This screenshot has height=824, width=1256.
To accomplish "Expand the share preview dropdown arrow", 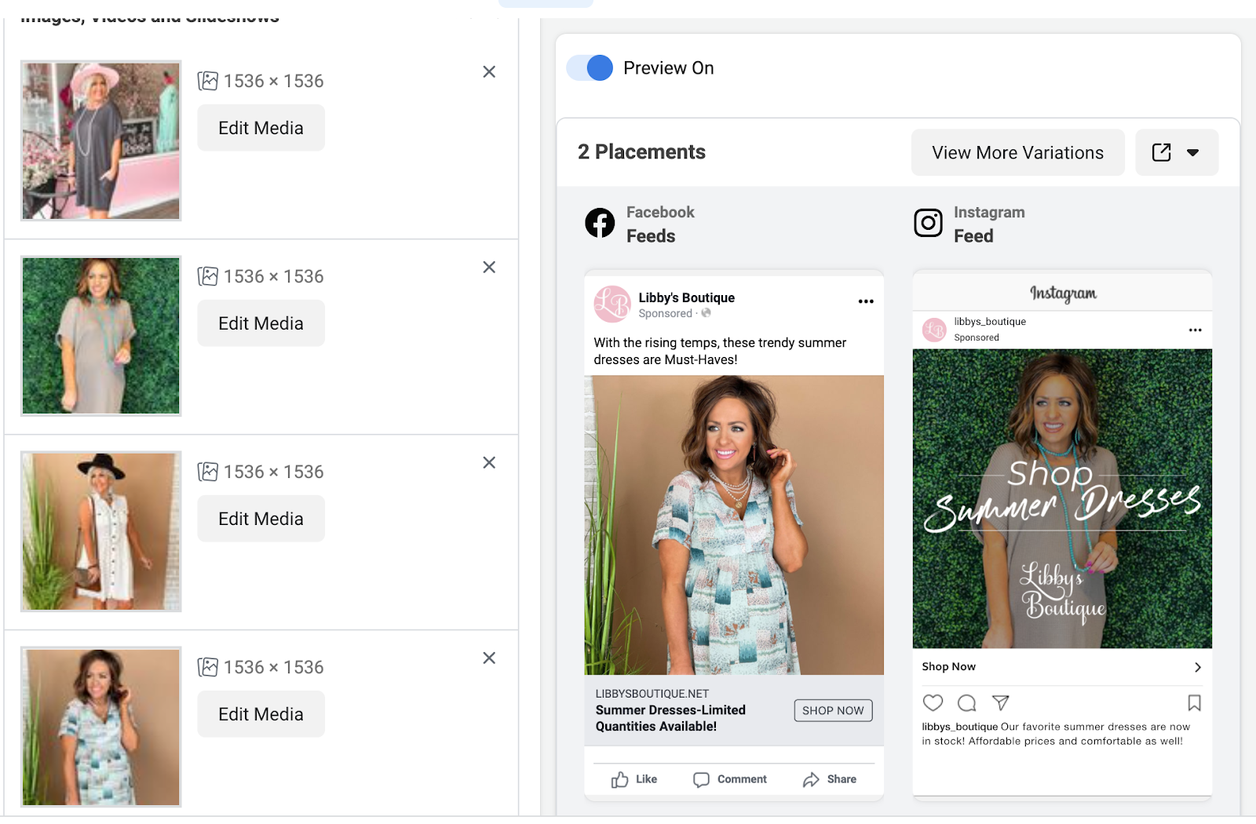I will tap(1193, 152).
